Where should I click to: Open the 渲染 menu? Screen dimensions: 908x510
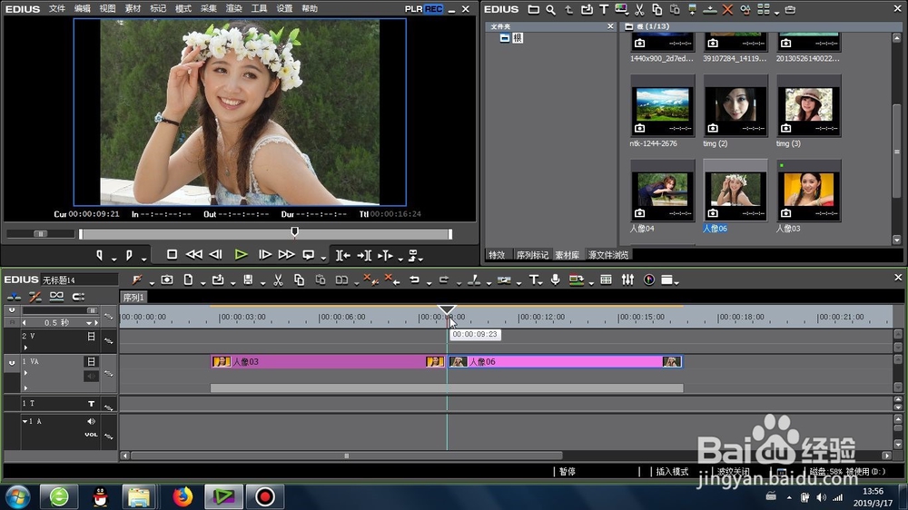click(233, 9)
